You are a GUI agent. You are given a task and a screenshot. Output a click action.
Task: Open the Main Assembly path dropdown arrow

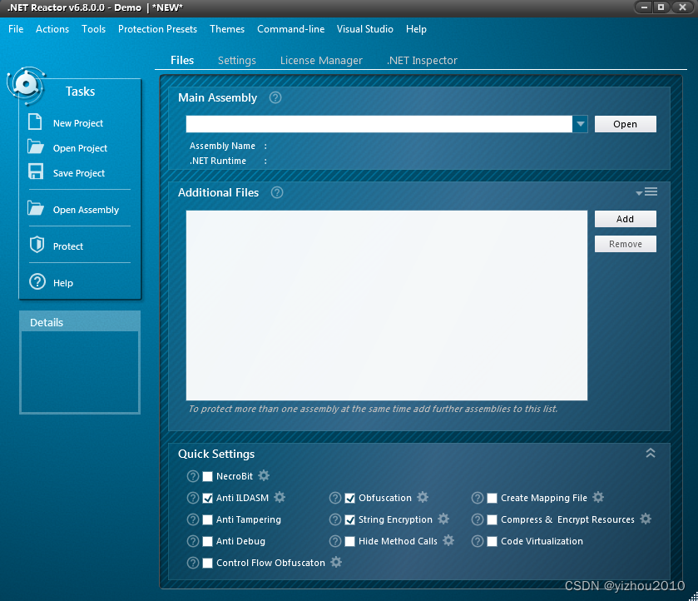580,124
